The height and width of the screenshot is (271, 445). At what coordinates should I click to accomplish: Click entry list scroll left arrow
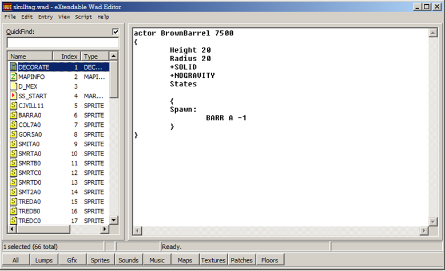(12, 229)
